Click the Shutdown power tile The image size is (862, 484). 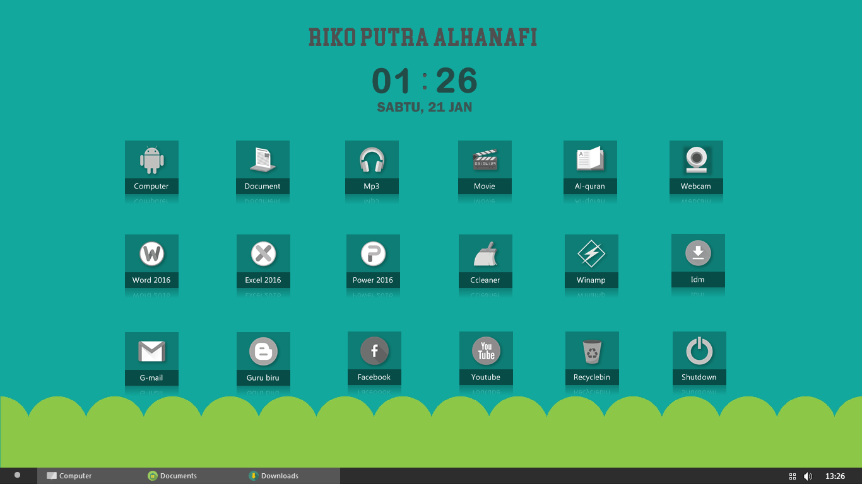point(699,358)
